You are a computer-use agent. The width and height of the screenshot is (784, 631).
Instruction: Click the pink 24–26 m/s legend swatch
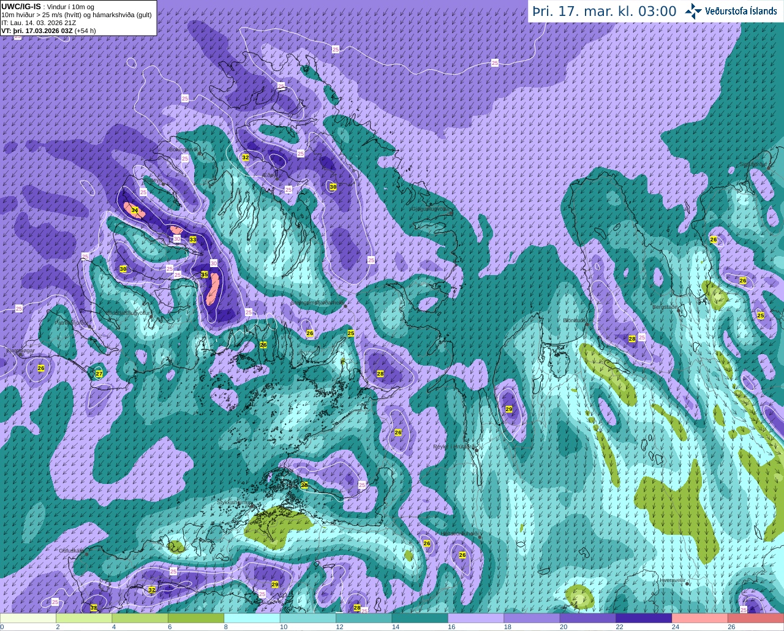click(699, 618)
